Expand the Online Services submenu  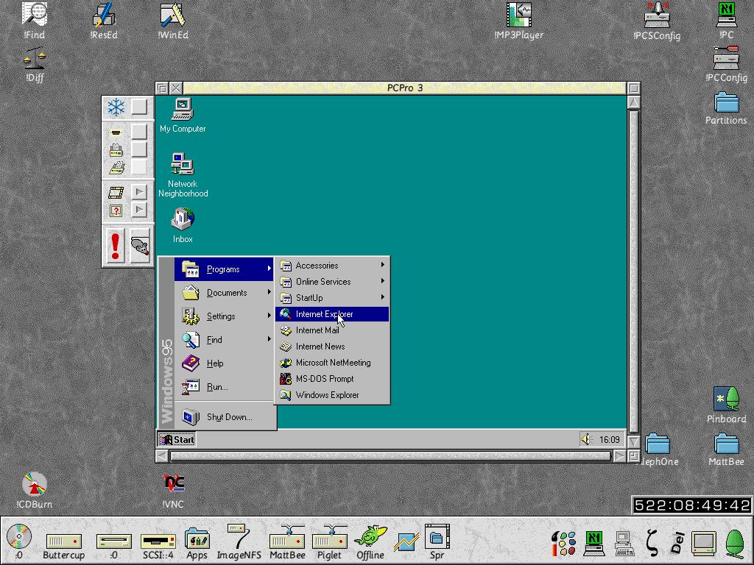[332, 282]
